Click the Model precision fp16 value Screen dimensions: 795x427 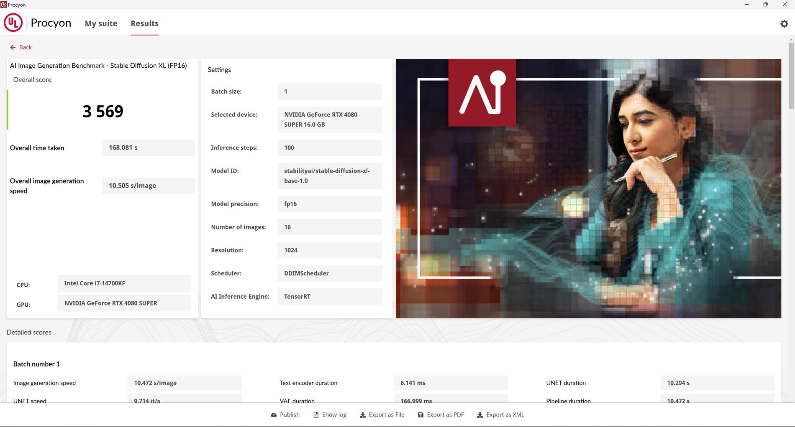(330, 204)
